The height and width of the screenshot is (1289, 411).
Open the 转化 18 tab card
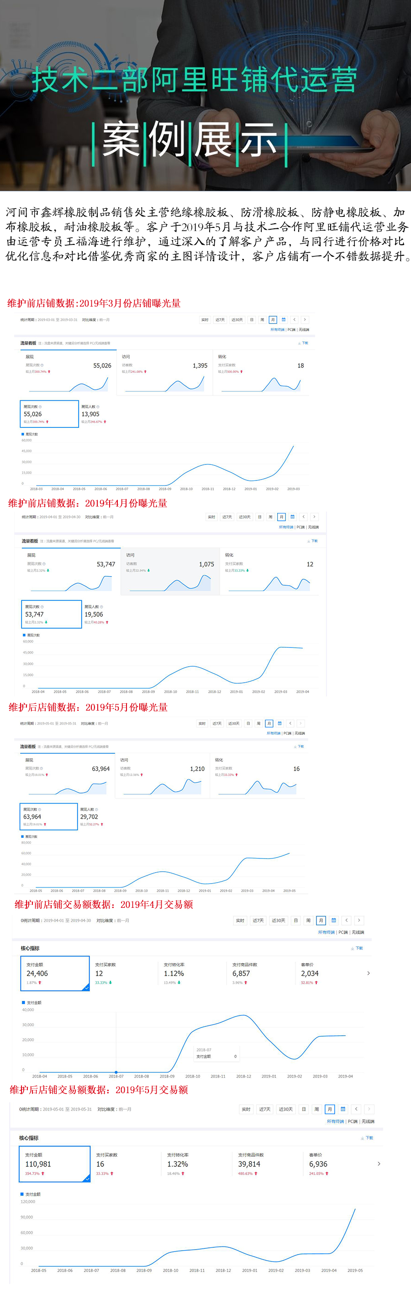pyautogui.click(x=261, y=373)
